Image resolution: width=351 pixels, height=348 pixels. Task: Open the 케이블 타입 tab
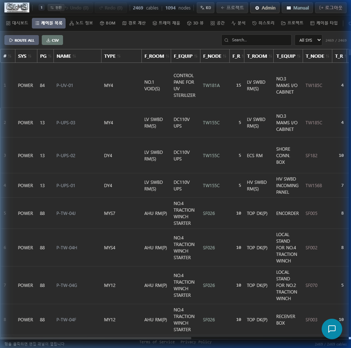pyautogui.click(x=324, y=23)
